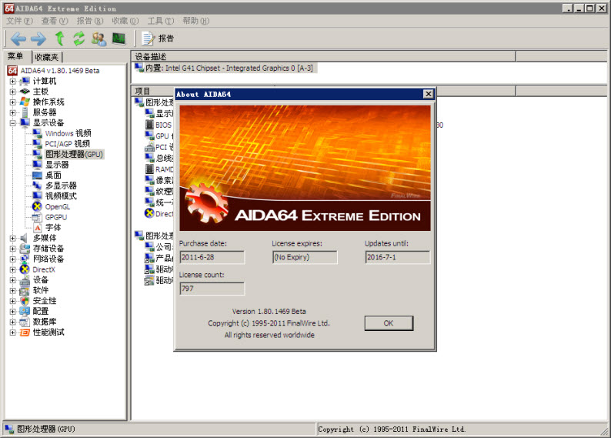Screen dimensions: 611x438
Task: Expand the 存储设备 tree node
Action: tap(12, 249)
